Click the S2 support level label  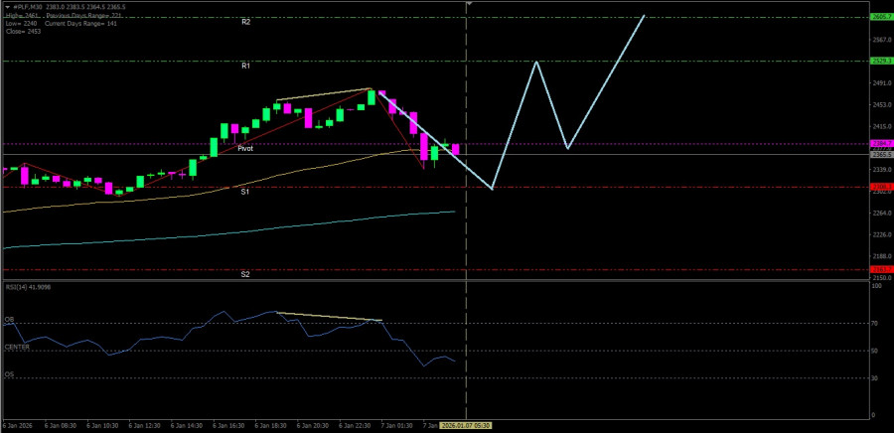(245, 273)
